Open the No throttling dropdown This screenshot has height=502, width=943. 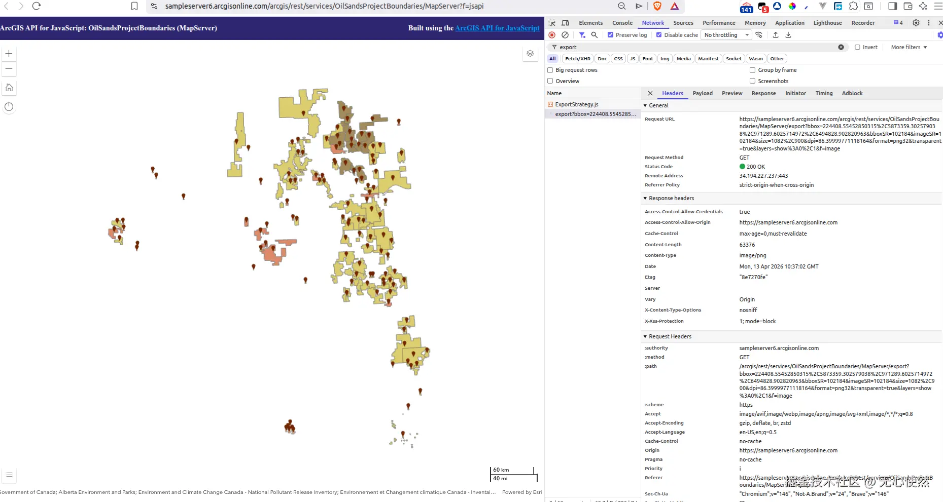pyautogui.click(x=726, y=35)
